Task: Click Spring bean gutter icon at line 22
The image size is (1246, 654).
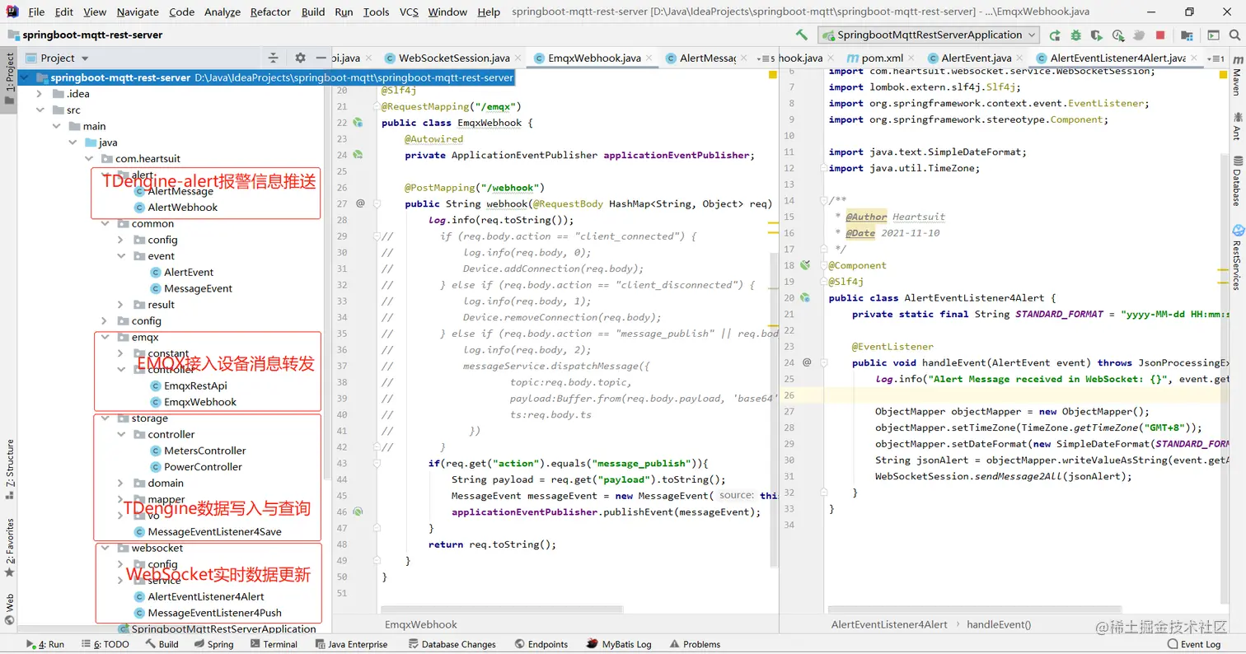Action: point(358,123)
